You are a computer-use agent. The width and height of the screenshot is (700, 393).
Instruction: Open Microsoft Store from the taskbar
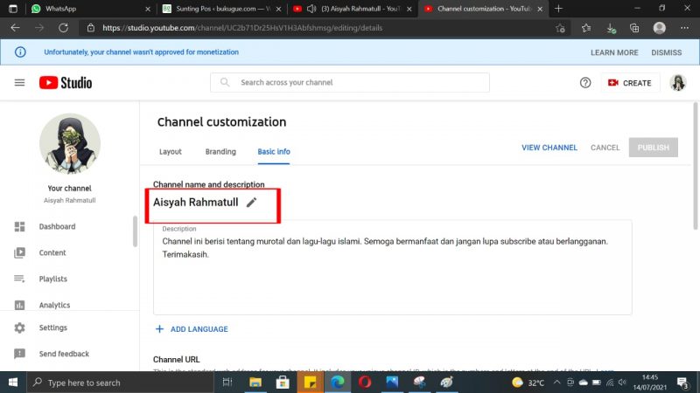tap(282, 383)
